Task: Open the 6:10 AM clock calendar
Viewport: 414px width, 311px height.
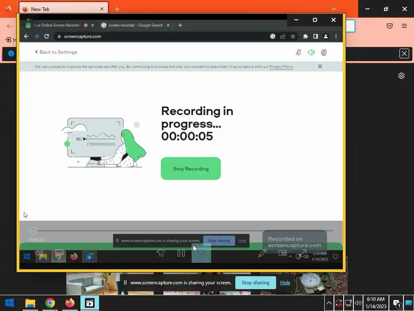Action: [x=376, y=303]
